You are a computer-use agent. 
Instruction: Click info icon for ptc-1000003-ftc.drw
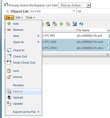pyautogui.click(x=109, y=48)
